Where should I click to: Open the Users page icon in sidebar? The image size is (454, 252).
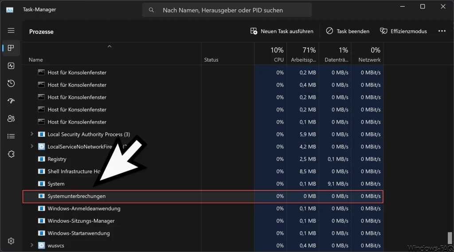point(11,119)
